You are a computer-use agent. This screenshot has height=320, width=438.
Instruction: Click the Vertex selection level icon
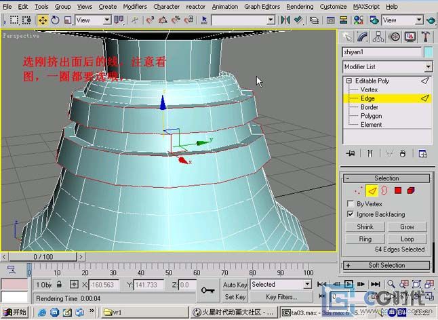tap(358, 191)
